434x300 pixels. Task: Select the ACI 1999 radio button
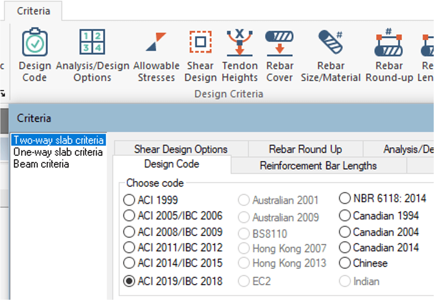click(129, 200)
